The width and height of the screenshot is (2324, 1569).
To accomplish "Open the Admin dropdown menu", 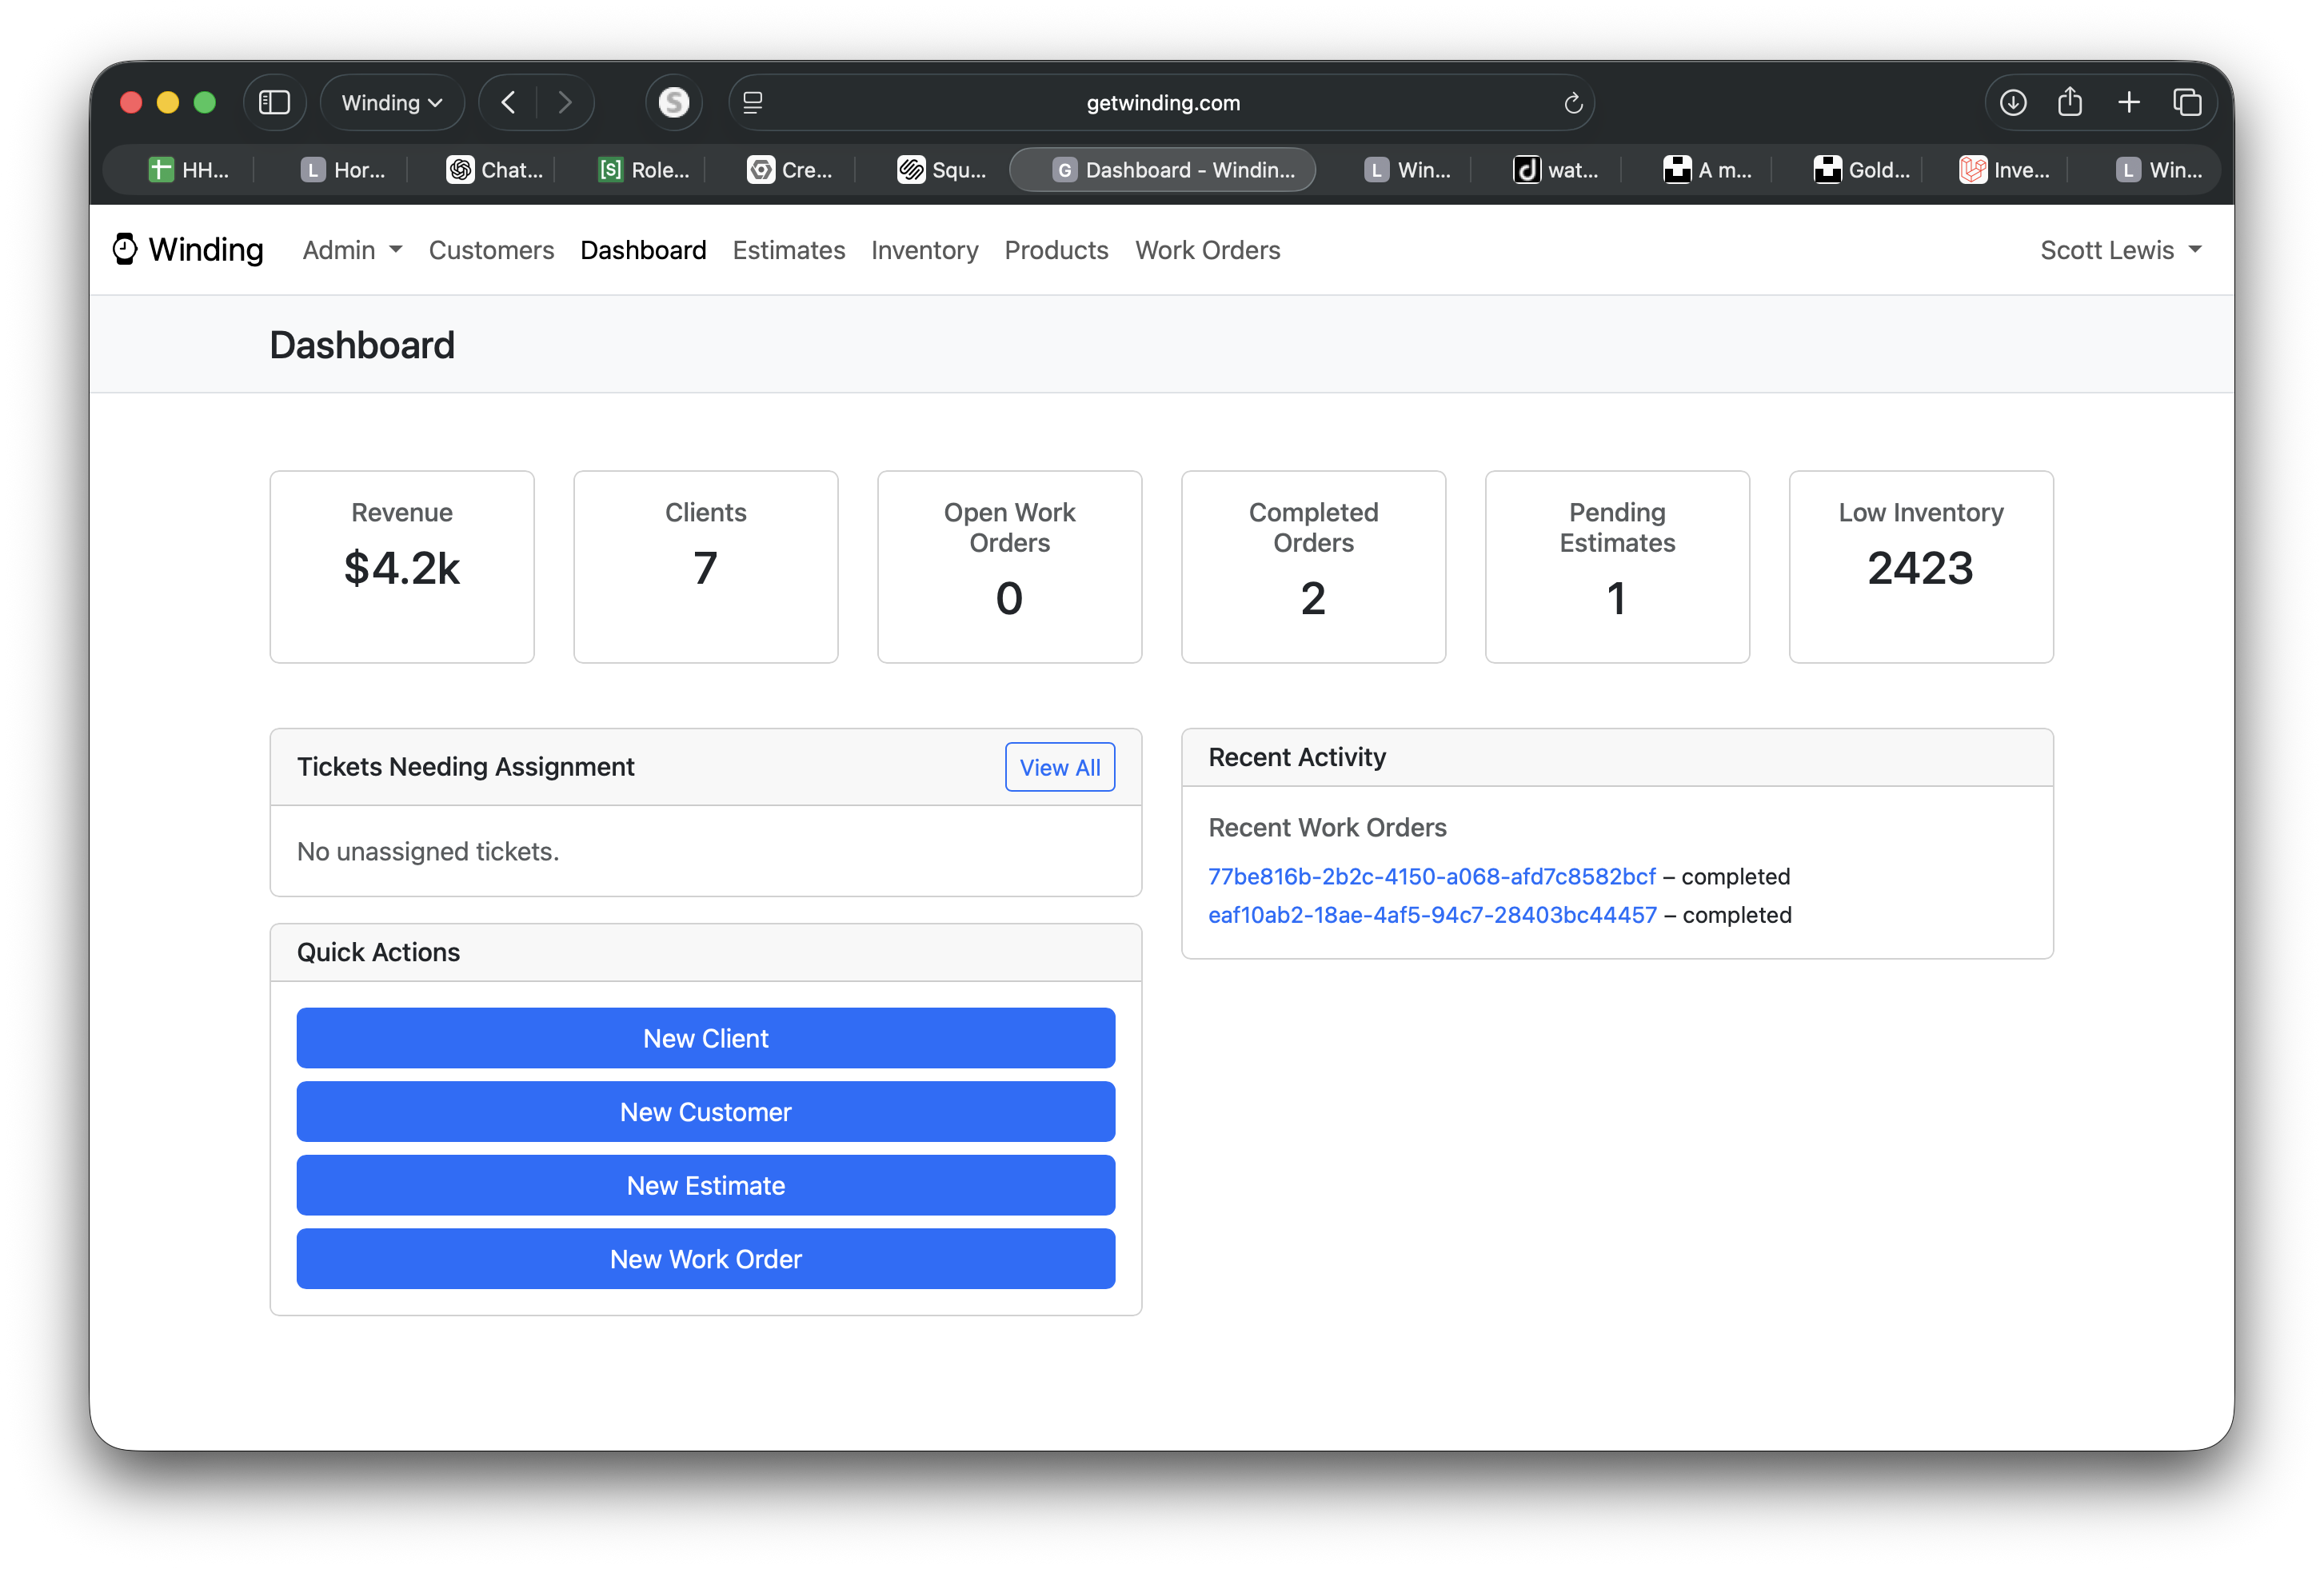I will tap(351, 250).
